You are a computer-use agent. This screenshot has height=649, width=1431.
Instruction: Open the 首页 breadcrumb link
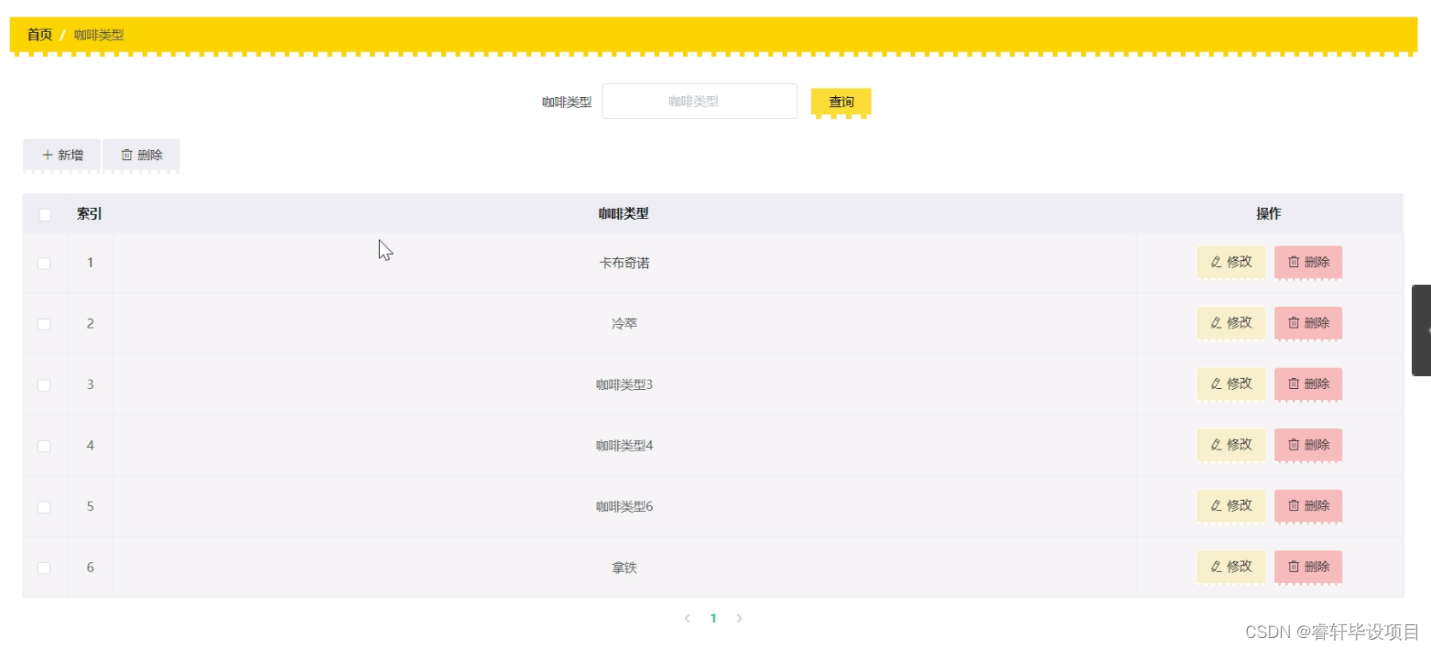[x=38, y=35]
